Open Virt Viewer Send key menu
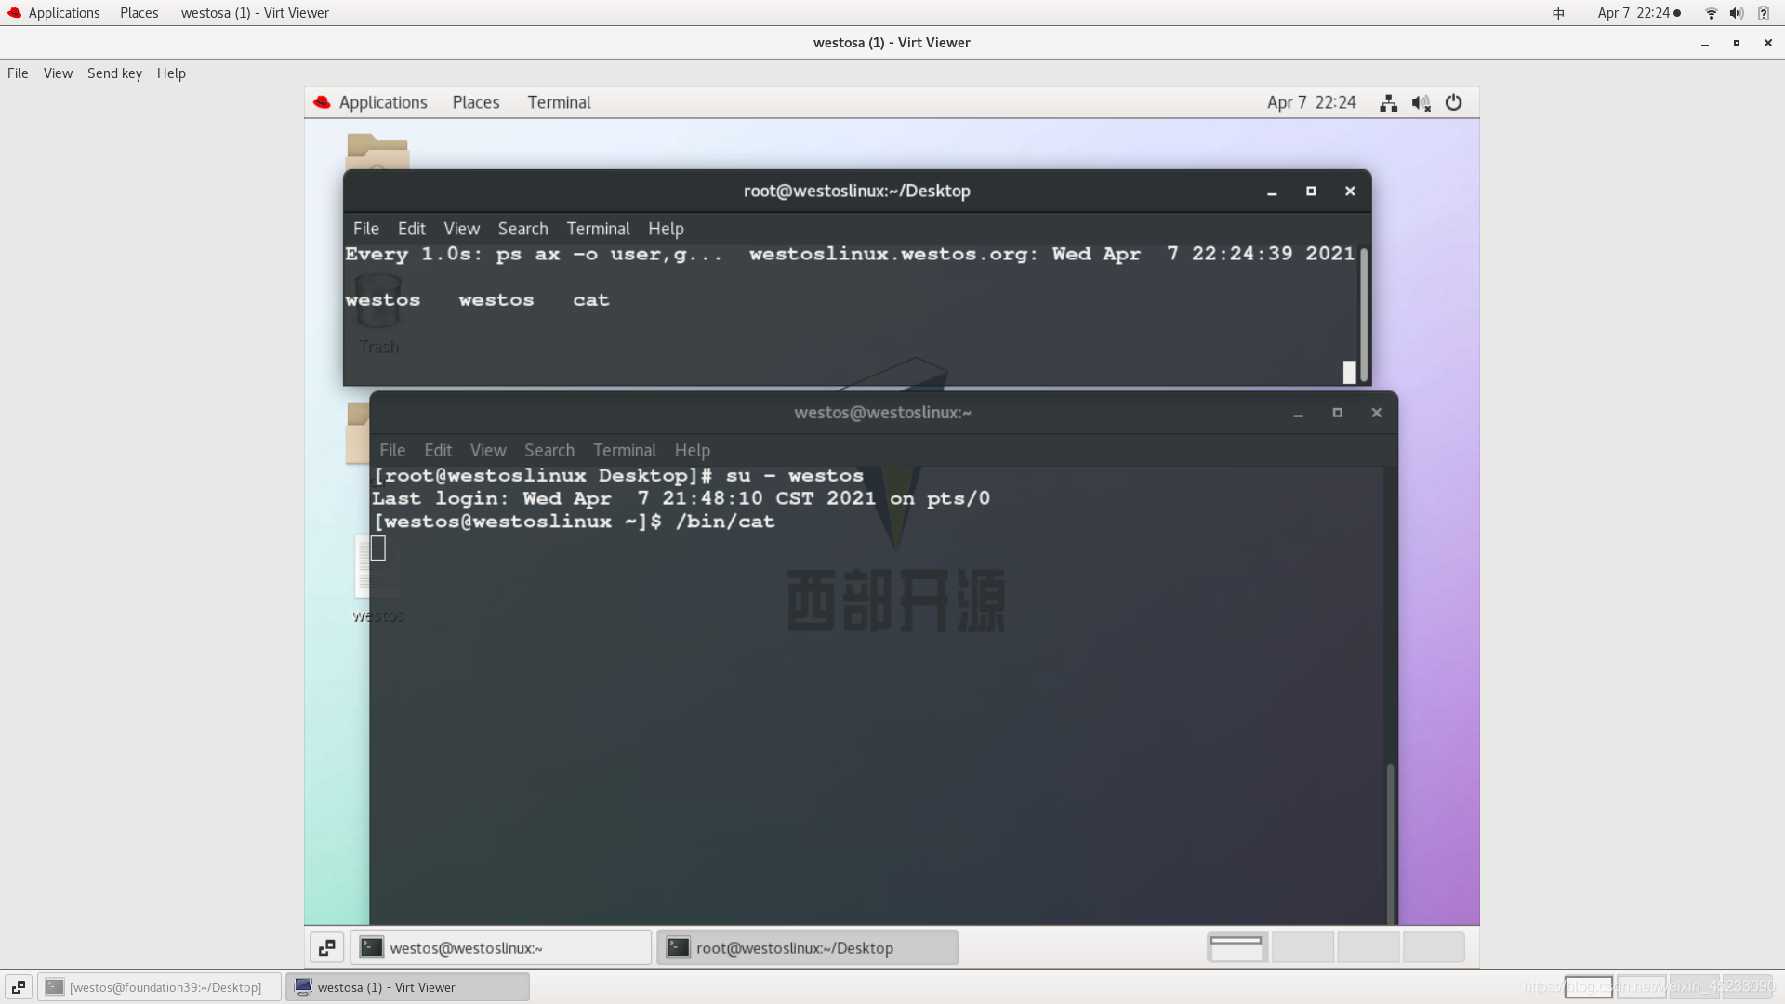The width and height of the screenshot is (1785, 1004). tap(114, 73)
